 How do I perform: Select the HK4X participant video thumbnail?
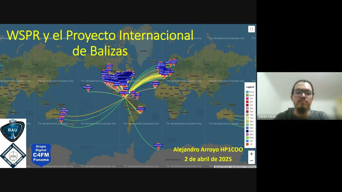[x=300, y=96]
